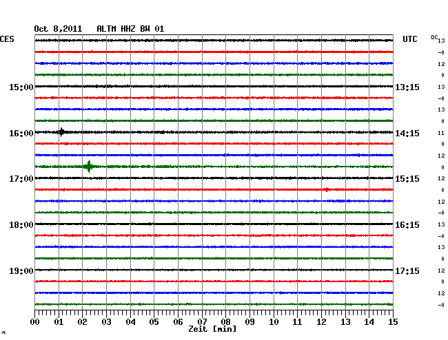
Task: Click the "13:15" UTC time label
Action: point(407,87)
